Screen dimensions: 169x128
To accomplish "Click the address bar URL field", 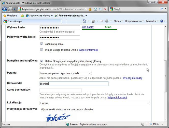I will pyautogui.click(x=53, y=9).
